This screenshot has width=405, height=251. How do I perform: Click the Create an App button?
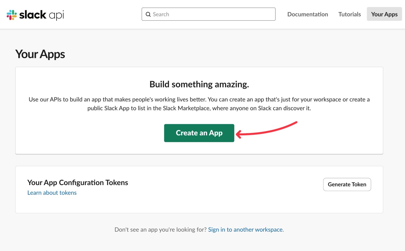pos(199,133)
